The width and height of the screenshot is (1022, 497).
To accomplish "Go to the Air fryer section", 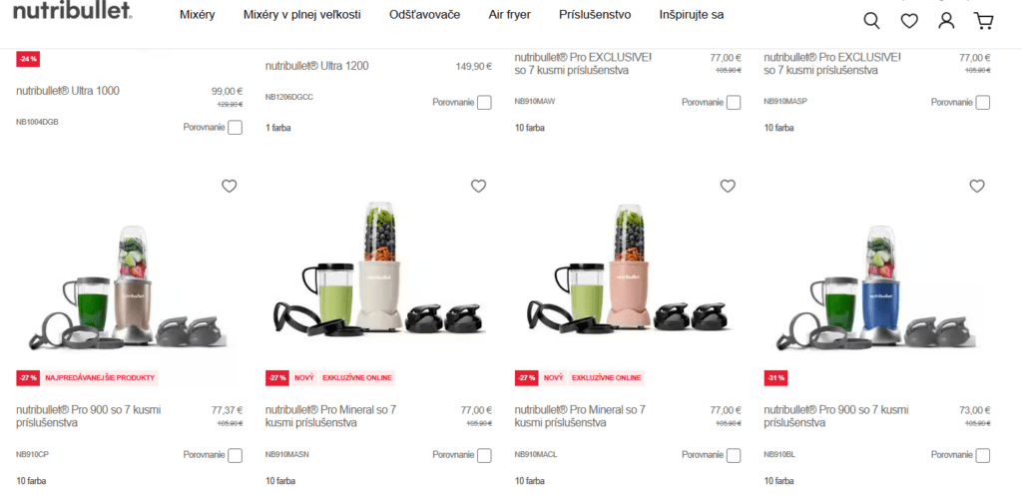I will click(510, 15).
